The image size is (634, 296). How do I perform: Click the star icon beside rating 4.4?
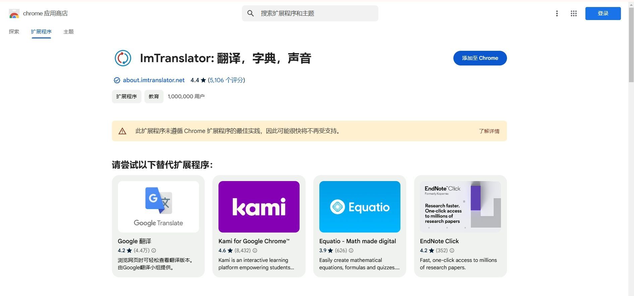(x=203, y=80)
